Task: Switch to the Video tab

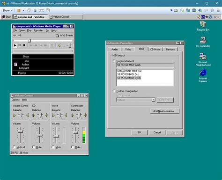Action: point(128,50)
